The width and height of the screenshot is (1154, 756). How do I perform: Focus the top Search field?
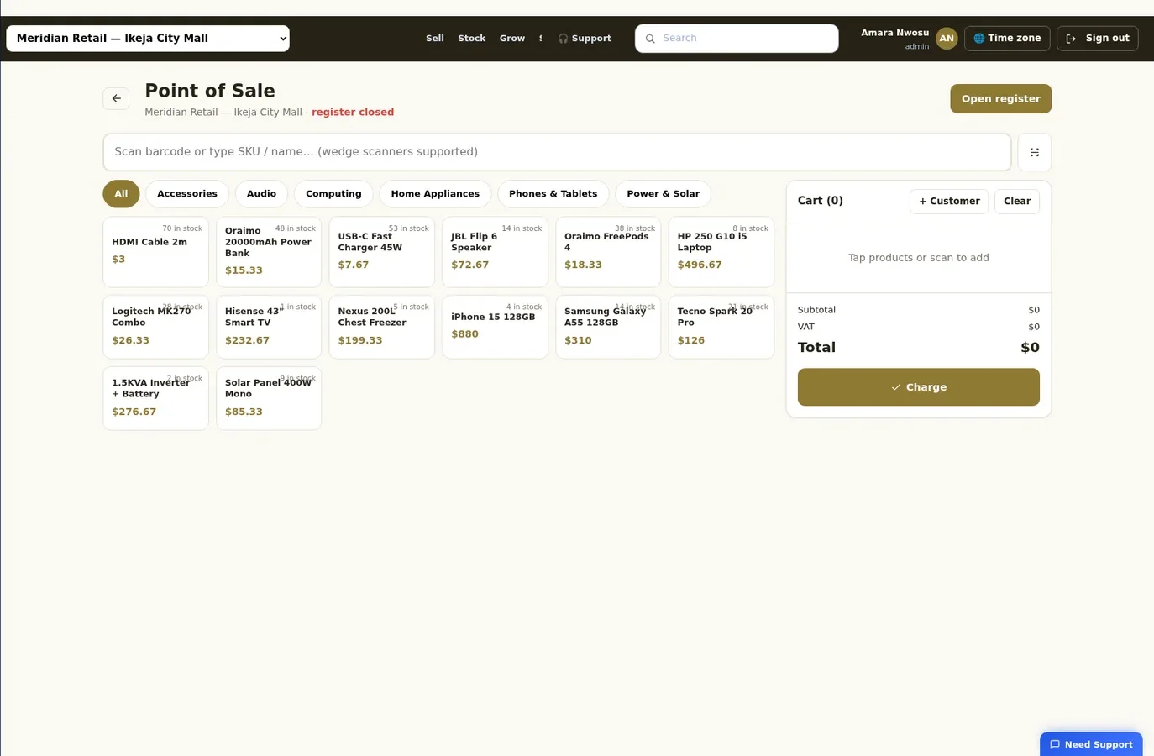click(x=737, y=39)
